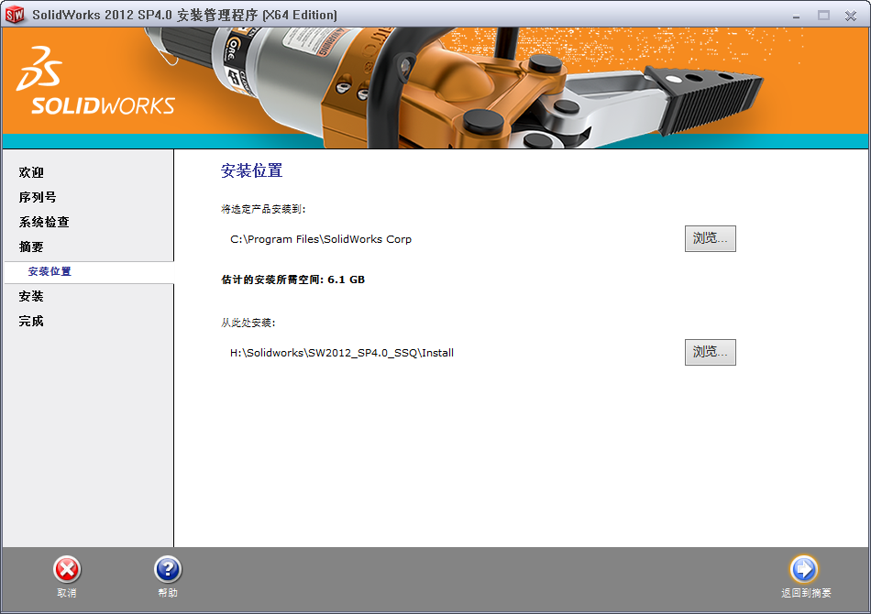Click the maximize window button

tap(823, 16)
